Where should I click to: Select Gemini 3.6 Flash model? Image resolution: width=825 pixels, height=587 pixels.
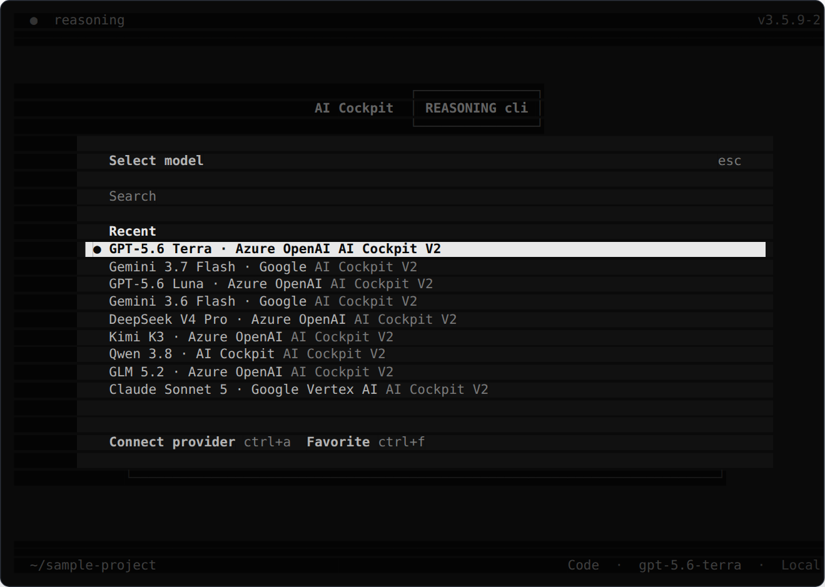pyautogui.click(x=425, y=301)
